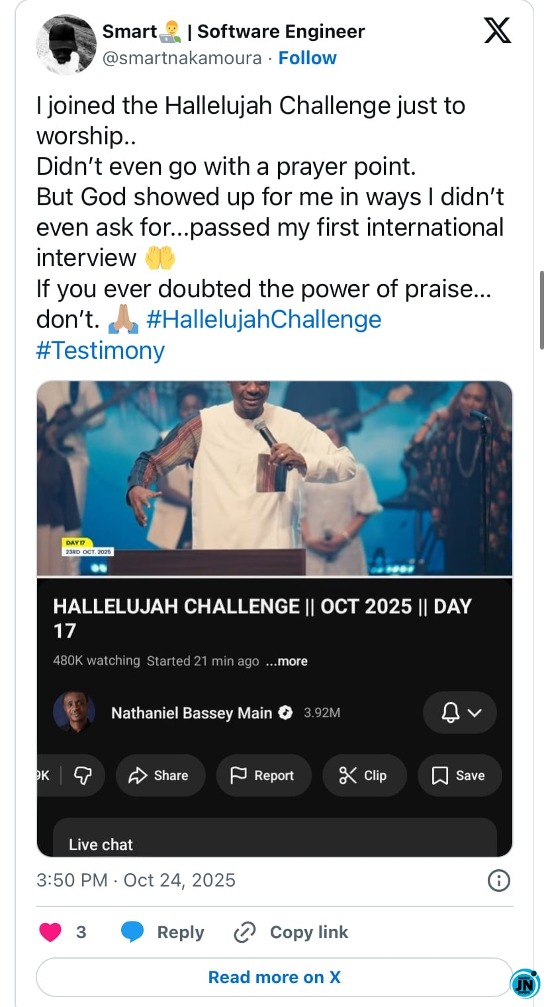Click Read more on X button
This screenshot has width=548, height=1007.
[x=274, y=977]
